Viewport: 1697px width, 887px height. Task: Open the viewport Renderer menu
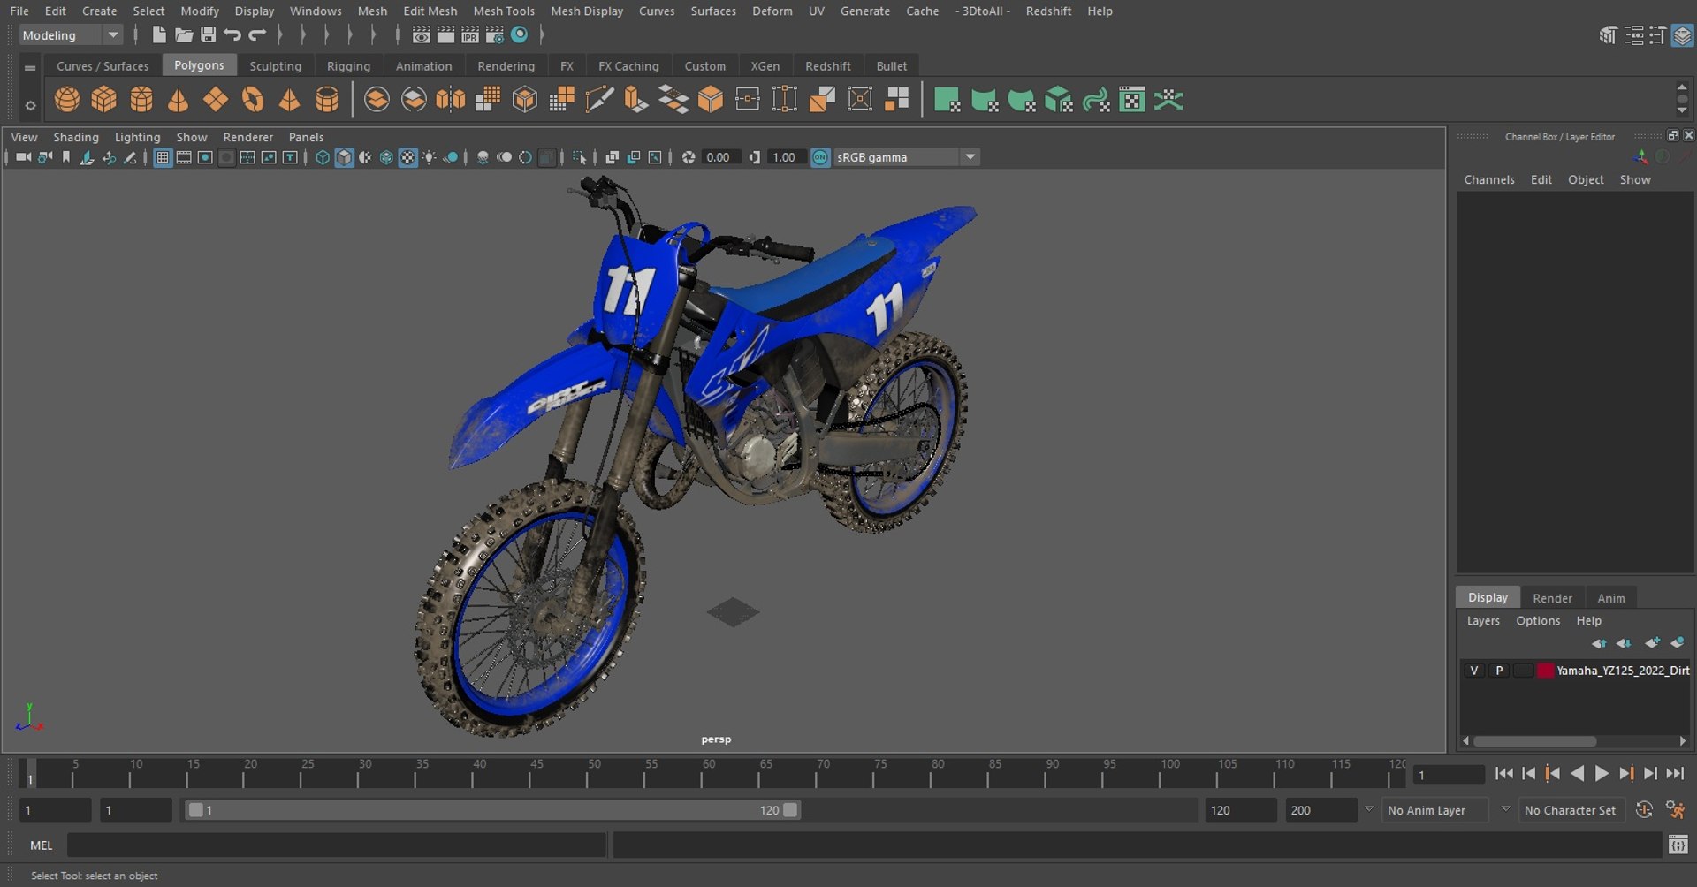[247, 137]
